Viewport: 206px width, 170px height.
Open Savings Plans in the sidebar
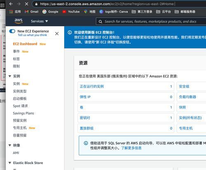[23, 113]
